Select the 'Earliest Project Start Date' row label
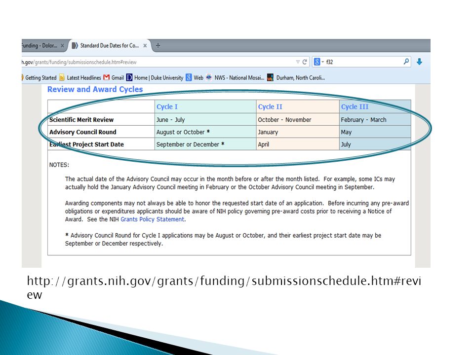This screenshot has height=355, width=474. [x=86, y=144]
